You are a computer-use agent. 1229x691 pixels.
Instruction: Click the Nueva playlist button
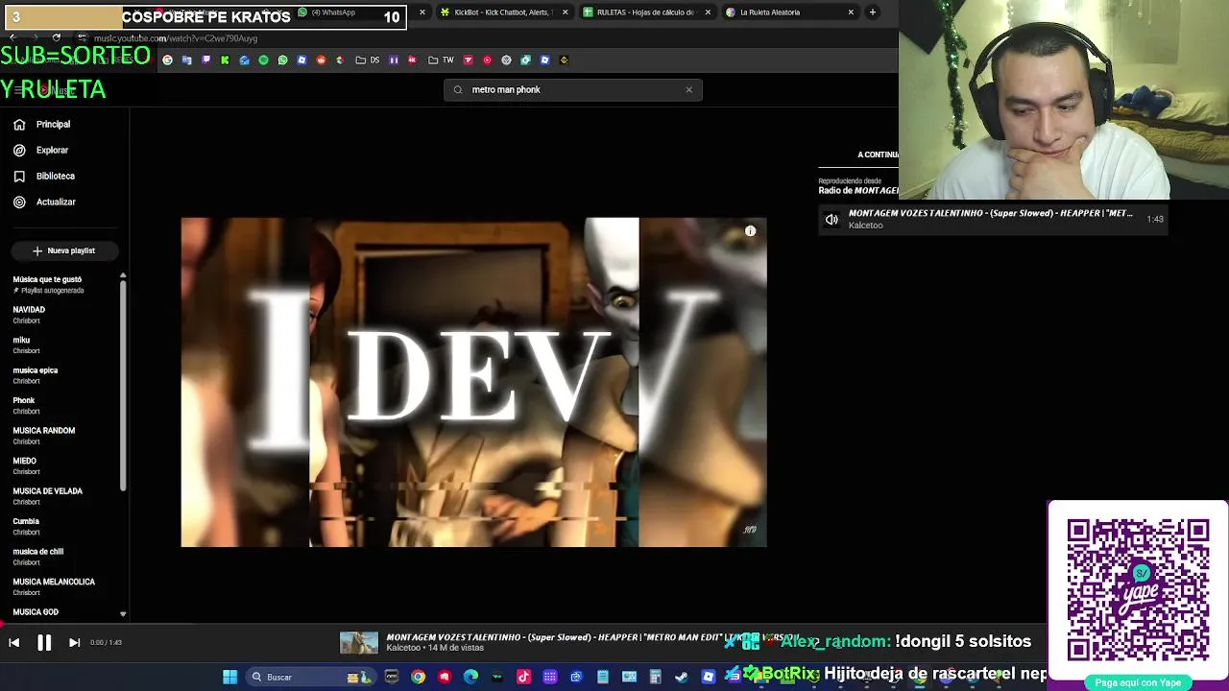63,250
